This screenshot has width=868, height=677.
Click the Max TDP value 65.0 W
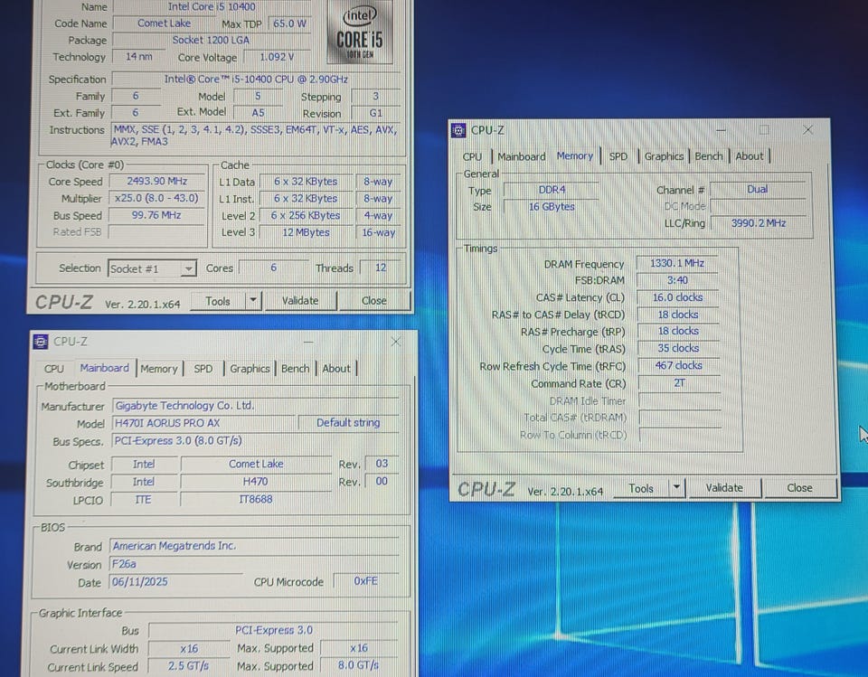click(x=289, y=24)
